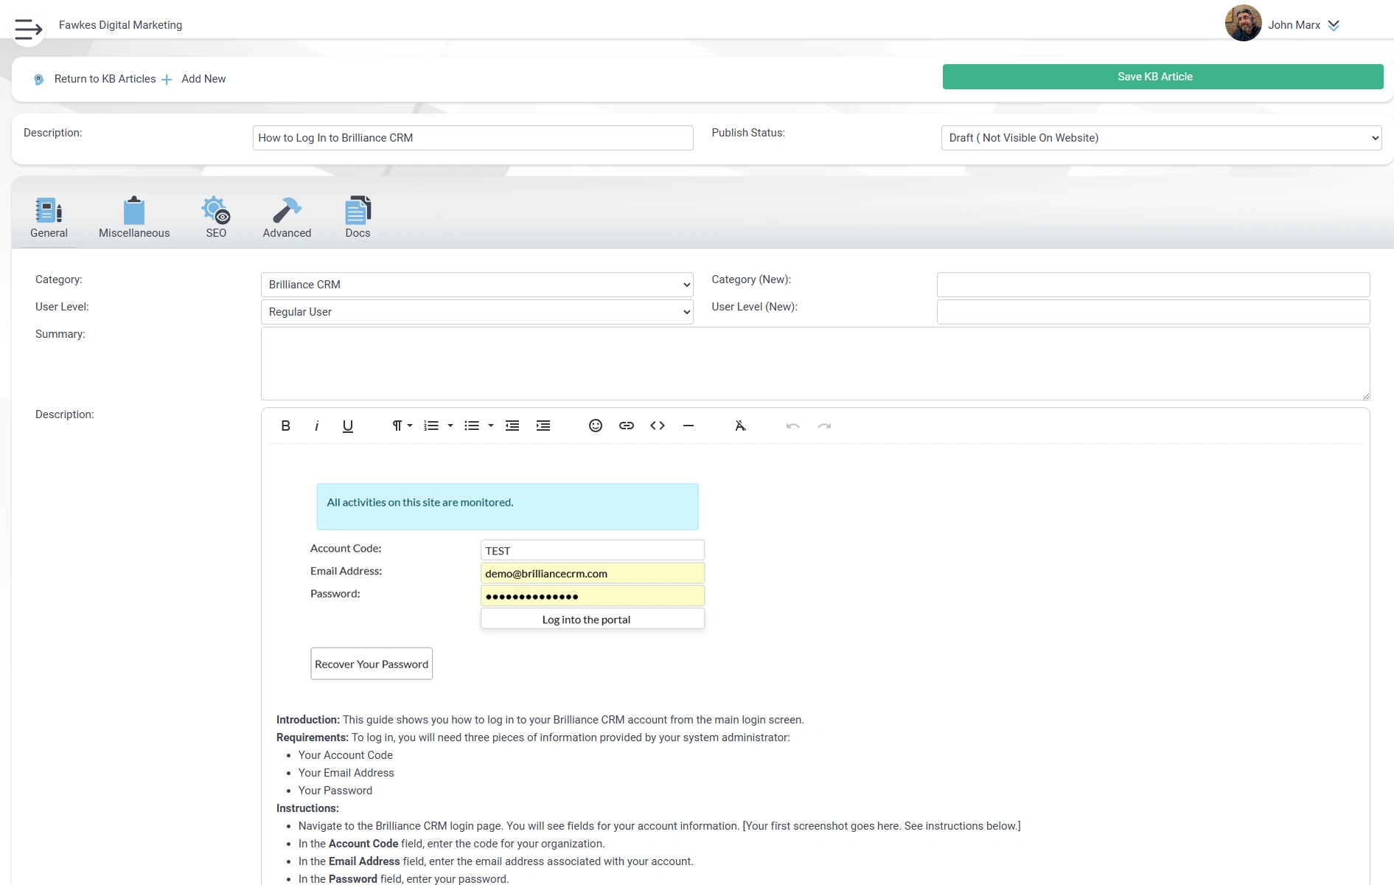Redo the last edit

(824, 426)
